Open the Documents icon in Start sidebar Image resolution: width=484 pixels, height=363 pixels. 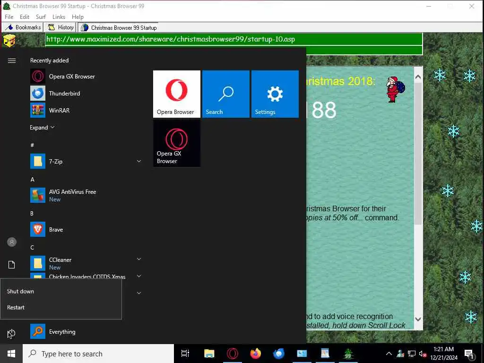tap(12, 265)
